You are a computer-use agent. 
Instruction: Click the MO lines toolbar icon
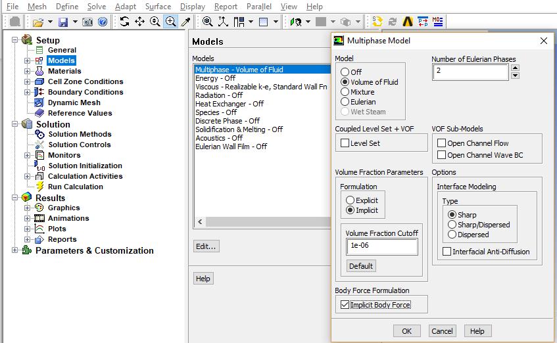(438, 22)
